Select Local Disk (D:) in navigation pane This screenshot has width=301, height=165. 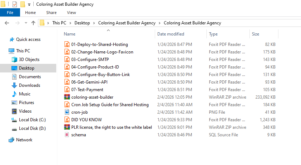pos(32,128)
